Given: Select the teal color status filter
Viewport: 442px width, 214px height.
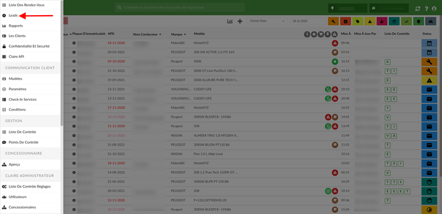Looking at the screenshot, I should (x=394, y=21).
